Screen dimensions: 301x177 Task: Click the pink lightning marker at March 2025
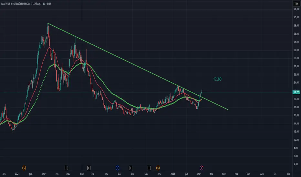(x=202, y=168)
